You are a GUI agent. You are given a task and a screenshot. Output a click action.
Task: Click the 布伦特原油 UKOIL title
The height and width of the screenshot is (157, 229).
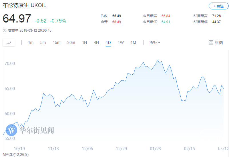click(x=24, y=5)
